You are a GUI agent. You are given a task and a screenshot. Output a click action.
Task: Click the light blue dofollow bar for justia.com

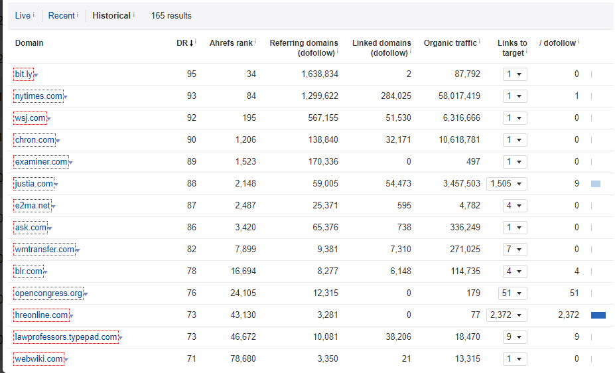pyautogui.click(x=595, y=184)
